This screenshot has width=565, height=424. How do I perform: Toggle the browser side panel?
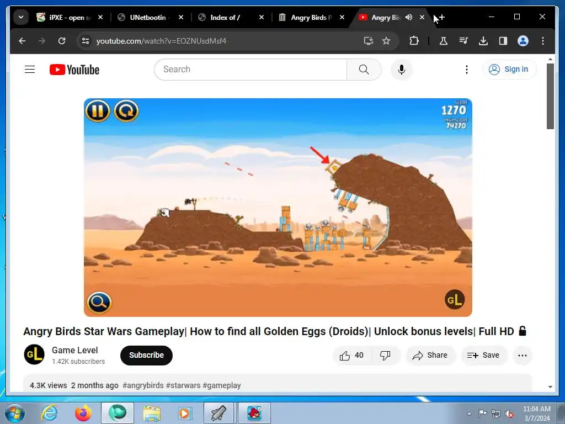pyautogui.click(x=503, y=41)
